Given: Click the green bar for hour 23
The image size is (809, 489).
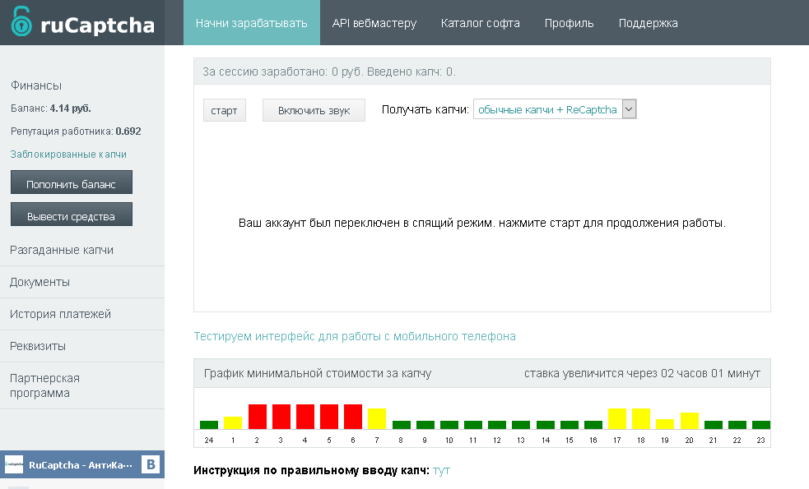Looking at the screenshot, I should 761,425.
